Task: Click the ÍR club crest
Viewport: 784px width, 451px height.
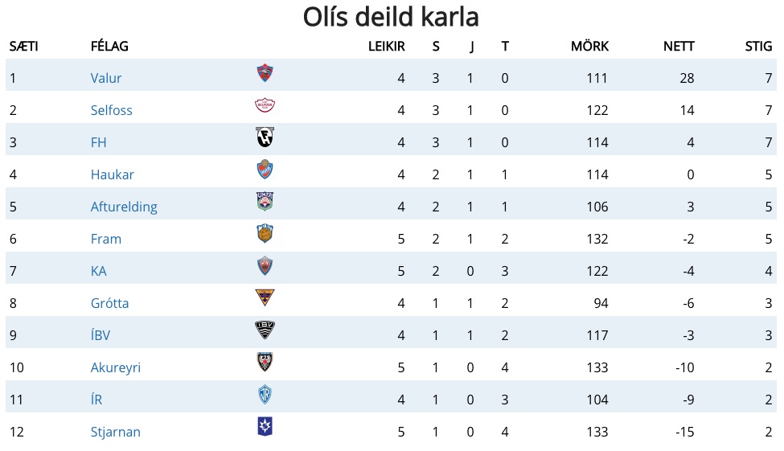Action: [265, 395]
